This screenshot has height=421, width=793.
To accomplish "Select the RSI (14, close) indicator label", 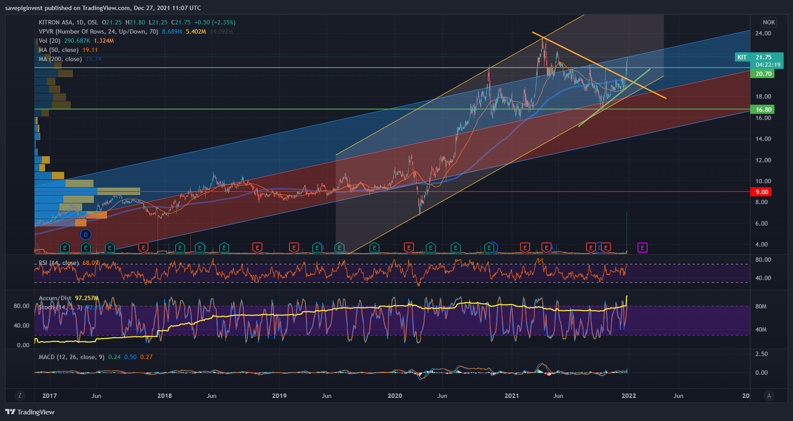I will coord(59,263).
